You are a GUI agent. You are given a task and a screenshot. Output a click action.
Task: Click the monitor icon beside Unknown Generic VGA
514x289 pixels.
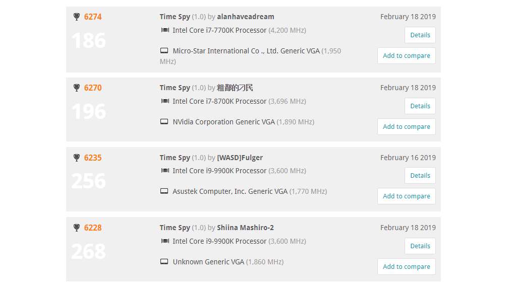click(164, 262)
